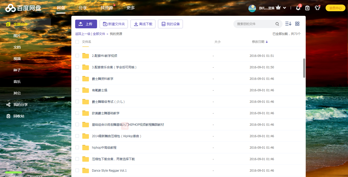
Task: Check the box for 2.配套MV教学视频
Action: 77,56
